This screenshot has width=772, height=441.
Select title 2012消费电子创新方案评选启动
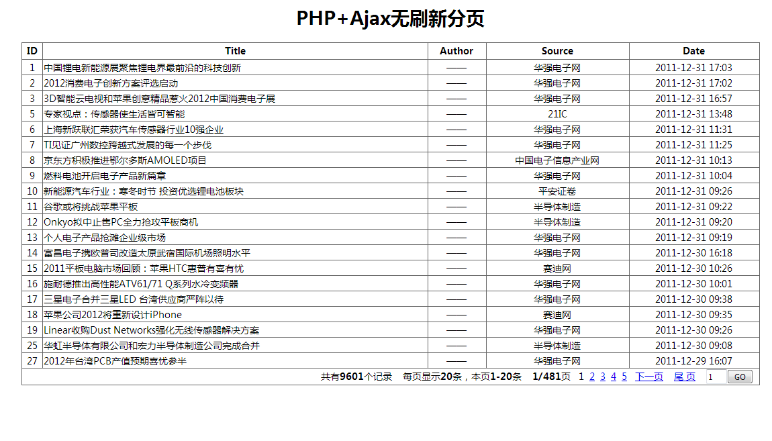coord(111,83)
